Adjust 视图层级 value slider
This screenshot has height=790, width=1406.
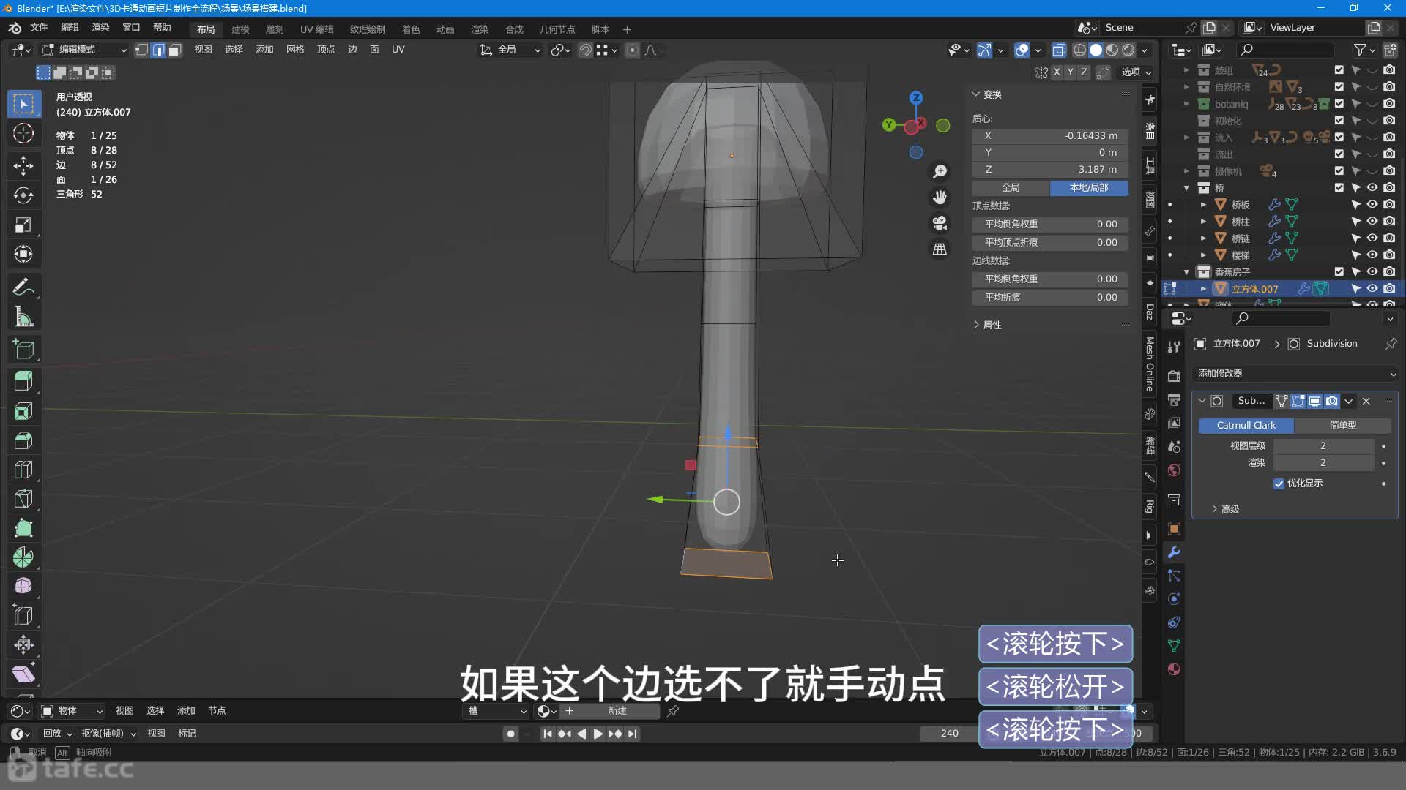(x=1323, y=445)
